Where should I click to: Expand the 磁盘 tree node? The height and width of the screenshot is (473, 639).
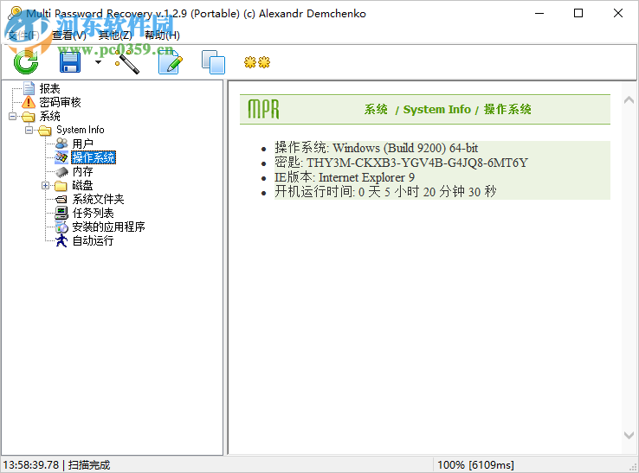45,186
